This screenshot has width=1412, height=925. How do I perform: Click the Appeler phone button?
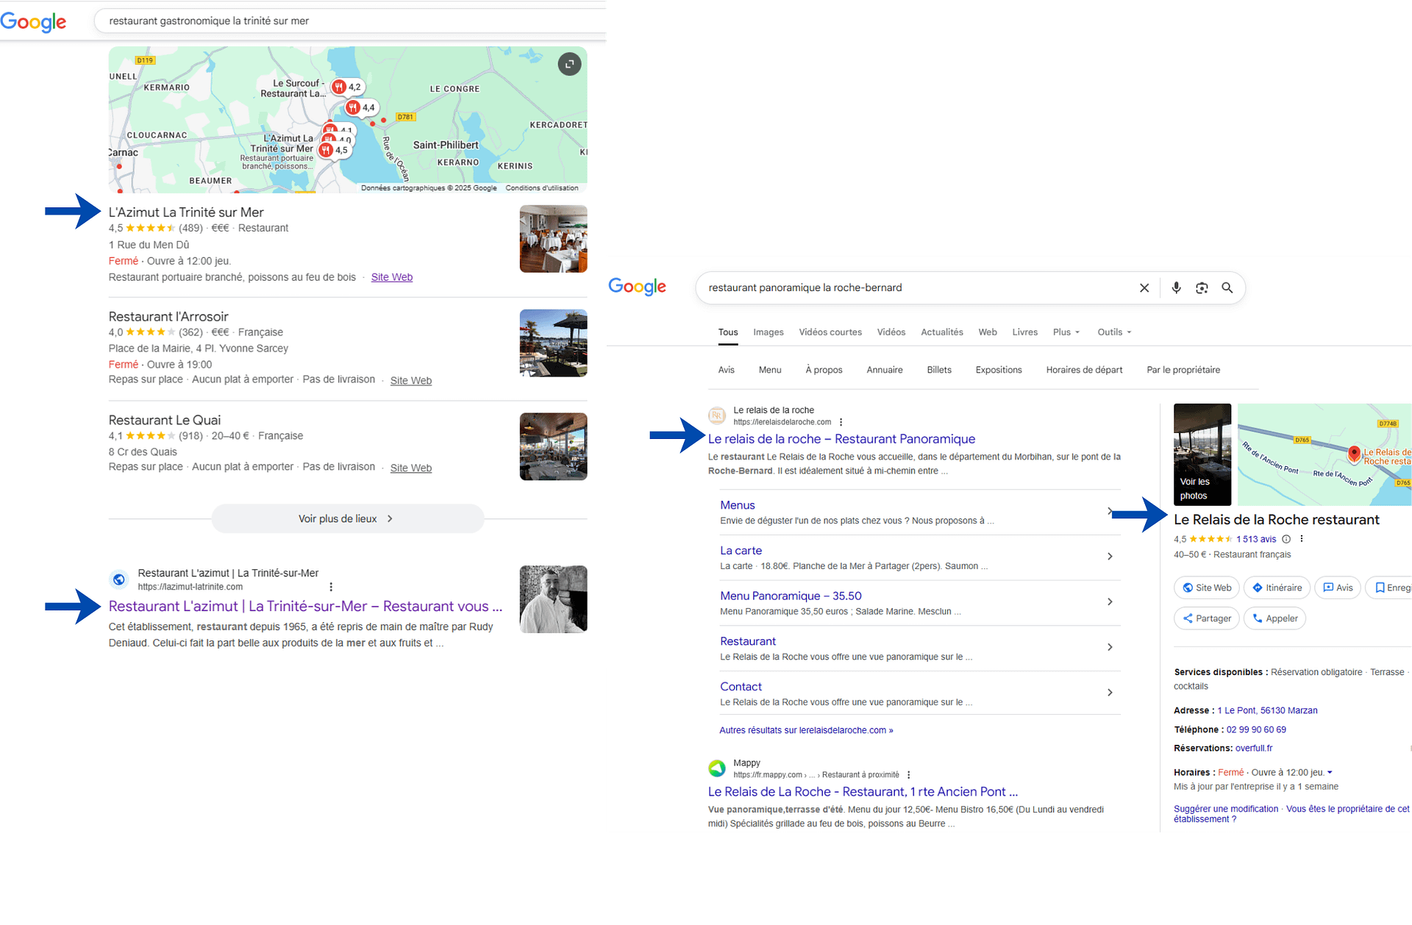click(1274, 618)
